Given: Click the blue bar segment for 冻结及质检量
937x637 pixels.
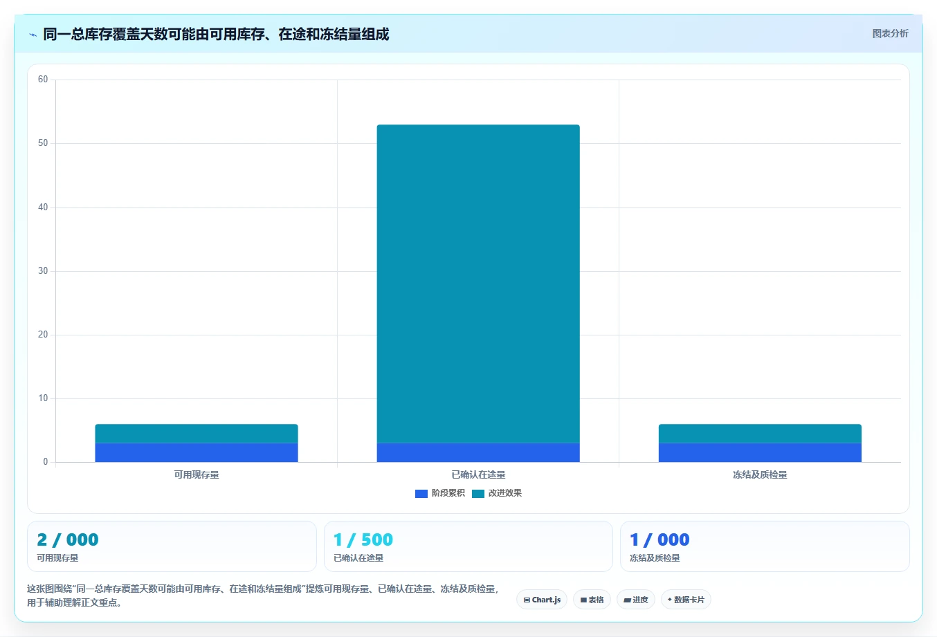Looking at the screenshot, I should coord(760,452).
